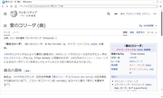Screen dimensions: 163x98
Task: Open infobox カバー heading link
Action: [x=114, y=77]
